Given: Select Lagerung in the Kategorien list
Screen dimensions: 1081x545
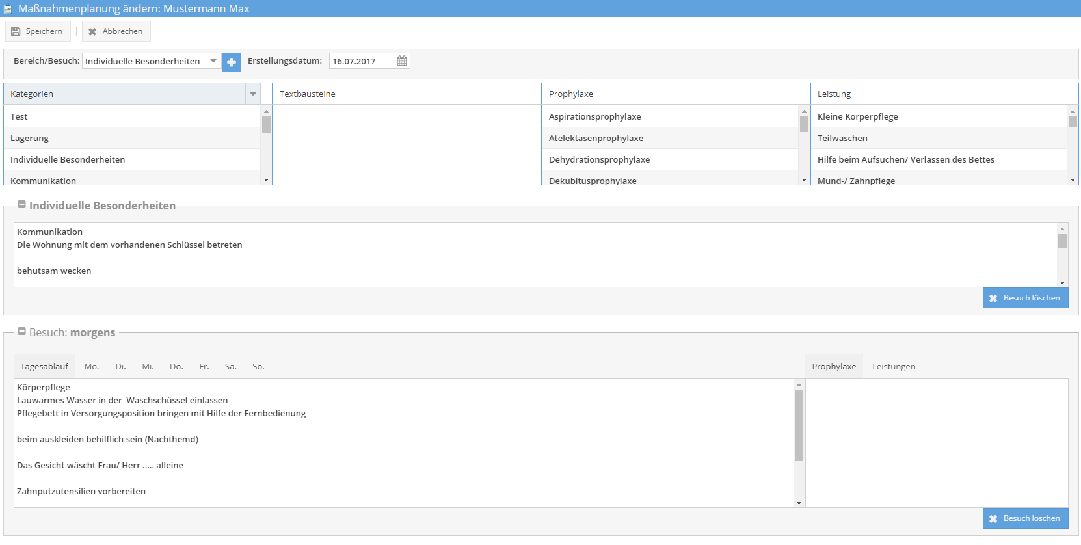Looking at the screenshot, I should (x=30, y=139).
